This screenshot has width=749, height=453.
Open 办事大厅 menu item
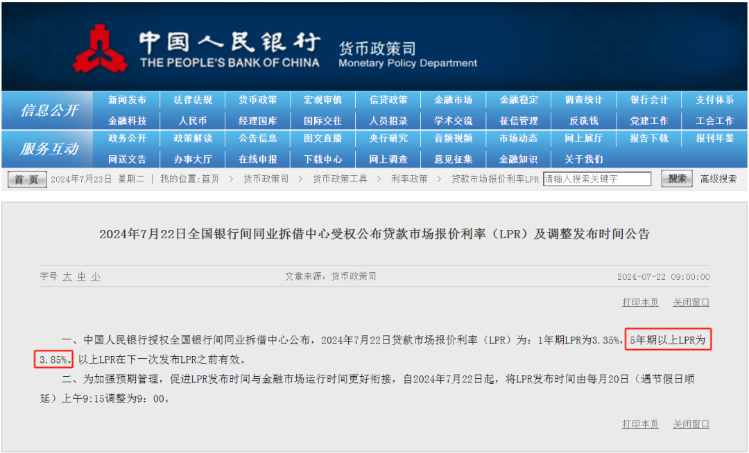pos(193,159)
